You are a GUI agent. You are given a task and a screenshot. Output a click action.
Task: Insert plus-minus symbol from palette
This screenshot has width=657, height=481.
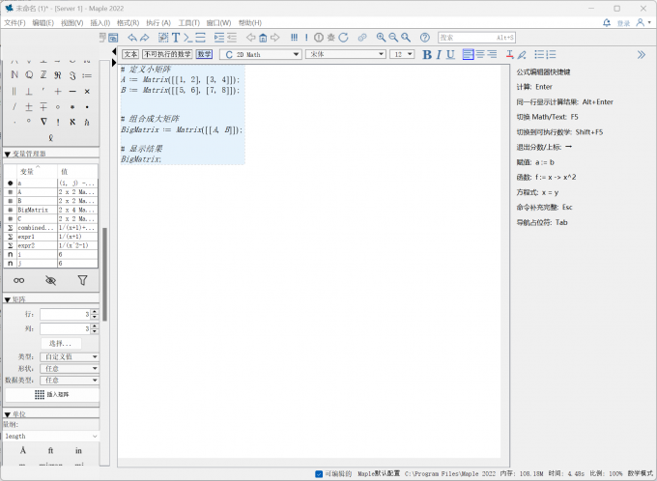tap(29, 107)
